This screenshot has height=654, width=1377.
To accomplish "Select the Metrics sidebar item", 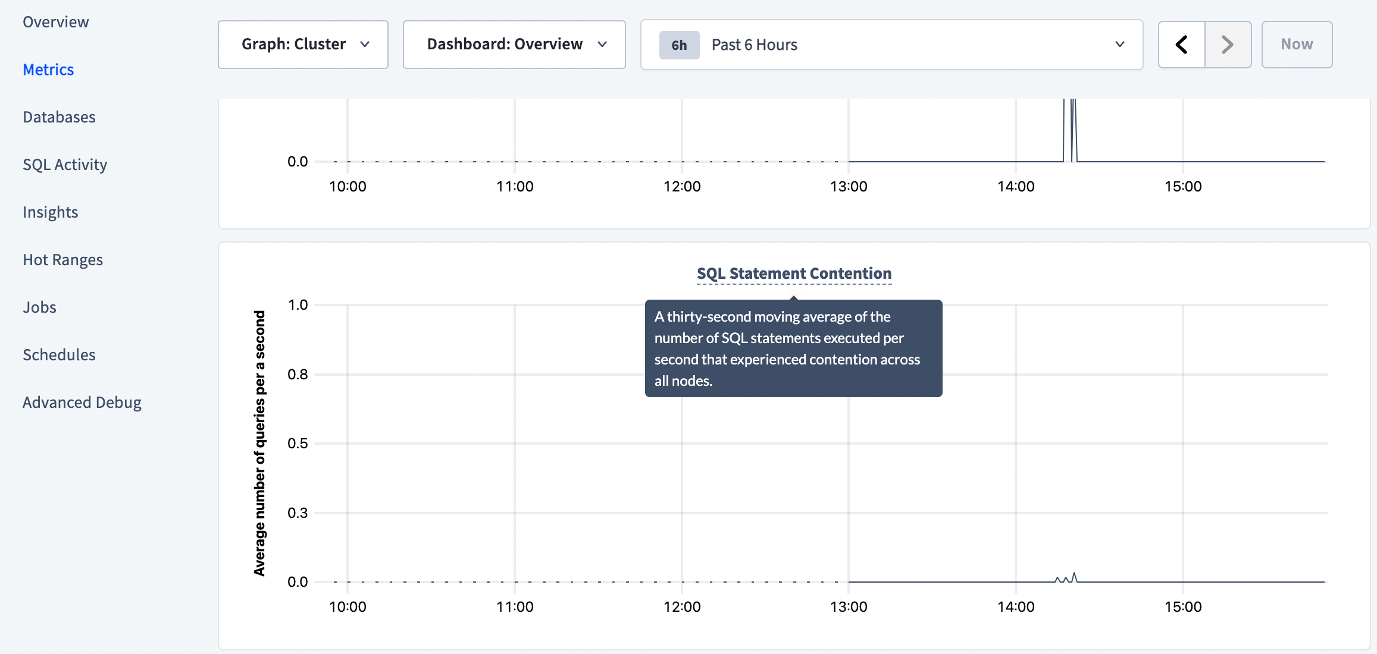I will tap(48, 69).
